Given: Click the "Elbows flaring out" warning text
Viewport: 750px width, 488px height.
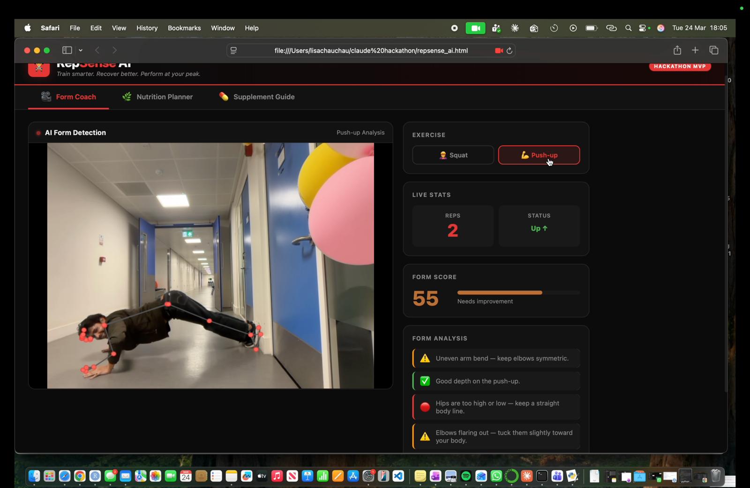Looking at the screenshot, I should pyautogui.click(x=504, y=436).
